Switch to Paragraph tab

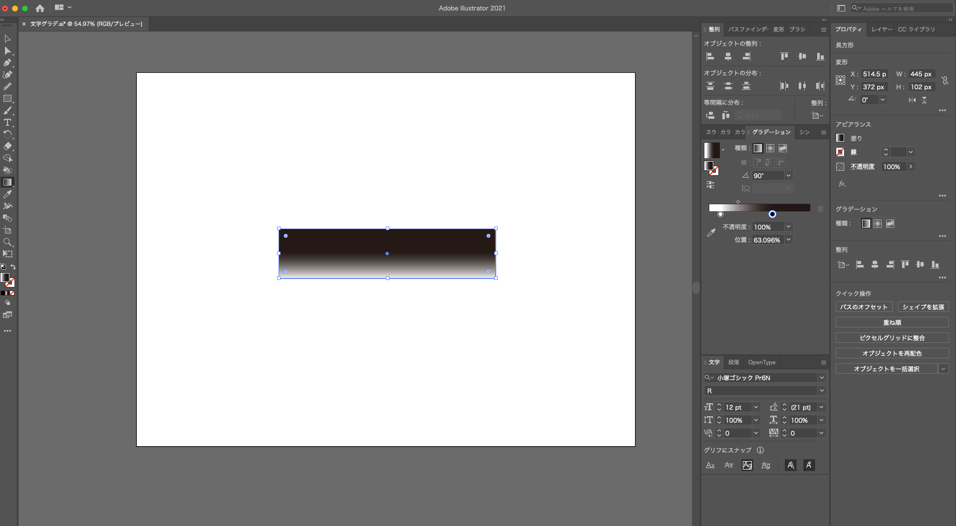point(733,362)
